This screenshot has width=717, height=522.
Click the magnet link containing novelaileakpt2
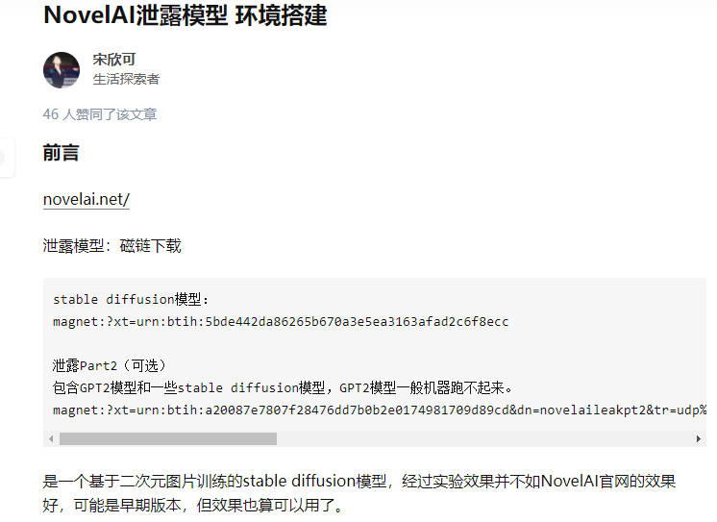click(x=380, y=410)
